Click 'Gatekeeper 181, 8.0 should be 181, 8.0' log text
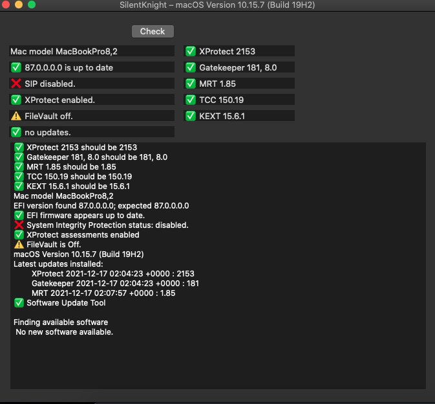Image resolution: width=435 pixels, height=404 pixels. (x=97, y=157)
